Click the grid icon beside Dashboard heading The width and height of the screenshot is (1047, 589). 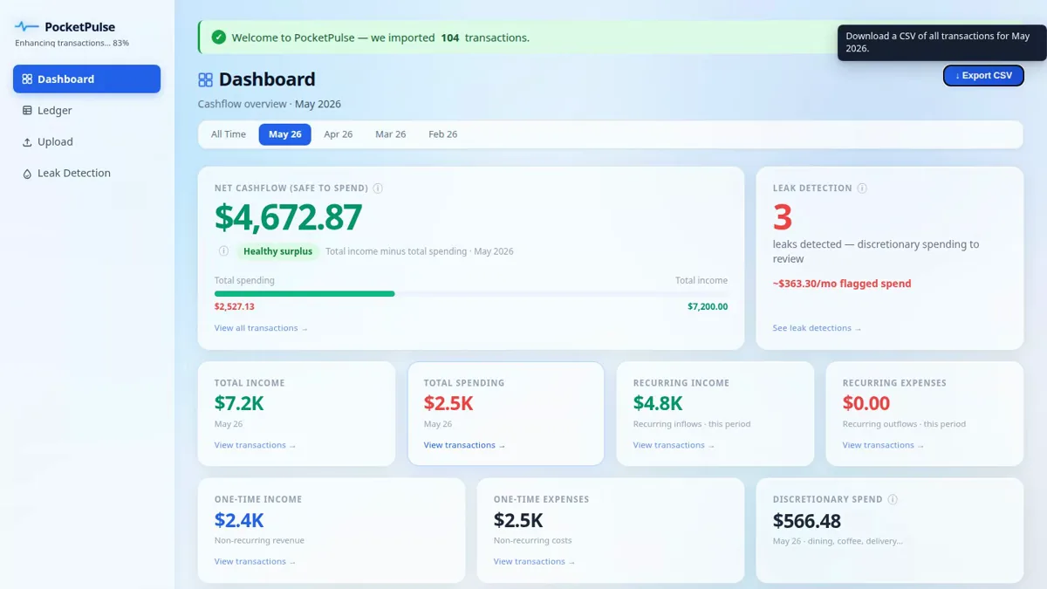[206, 80]
